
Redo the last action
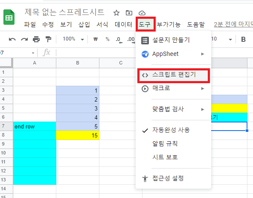(x=24, y=39)
